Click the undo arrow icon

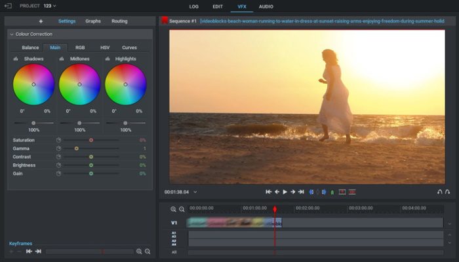point(439,192)
